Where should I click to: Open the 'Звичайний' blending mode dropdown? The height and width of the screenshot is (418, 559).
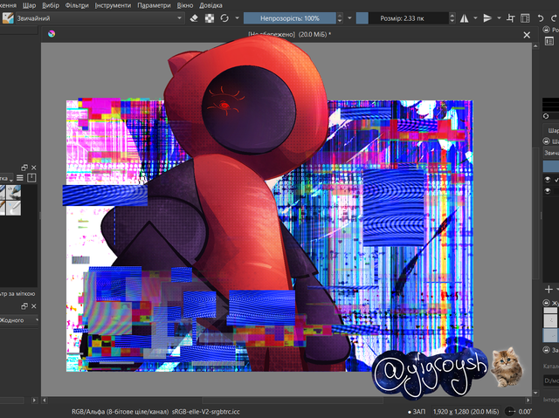pyautogui.click(x=100, y=18)
